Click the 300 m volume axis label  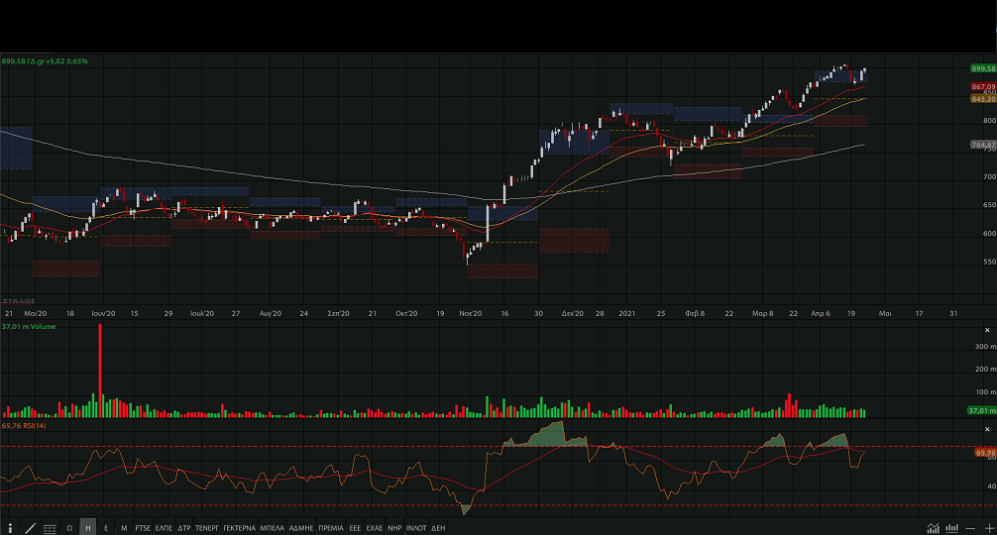(x=985, y=347)
